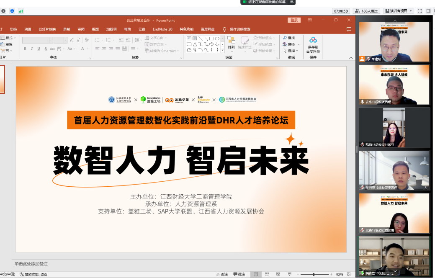Open the Slide Show (幻灯片放映) tab
This screenshot has width=435, height=278.
click(47, 29)
